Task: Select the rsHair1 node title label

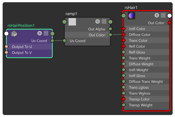Action: click(131, 8)
